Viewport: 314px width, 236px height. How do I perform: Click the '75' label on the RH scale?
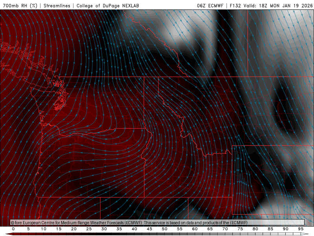coord(240,229)
